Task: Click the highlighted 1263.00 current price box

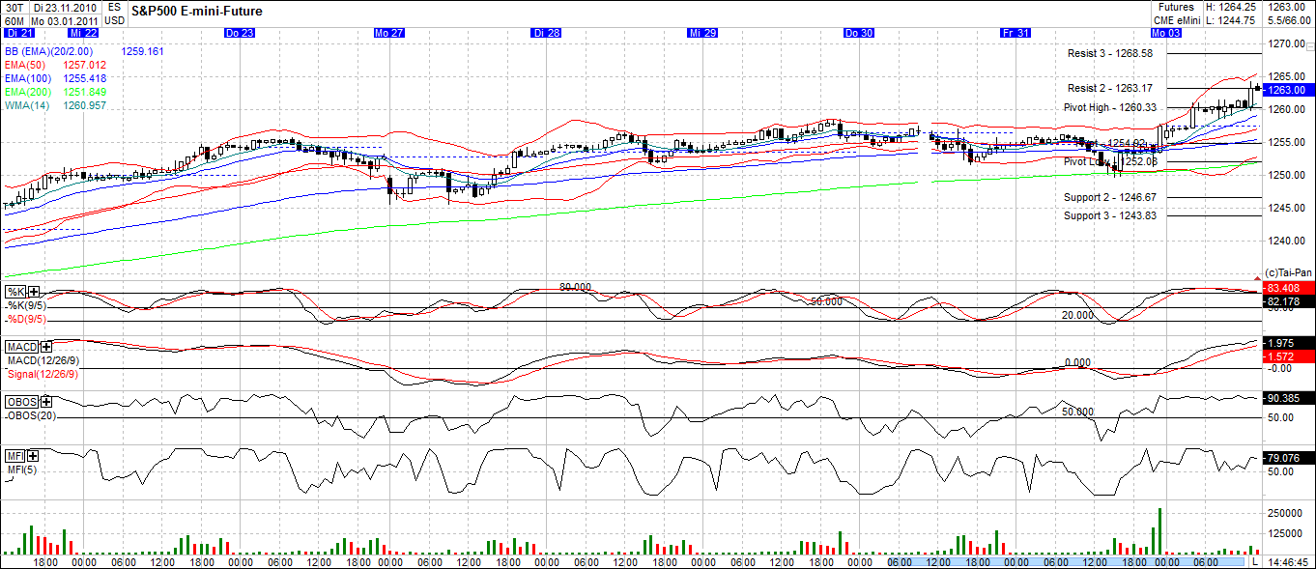Action: [1288, 89]
